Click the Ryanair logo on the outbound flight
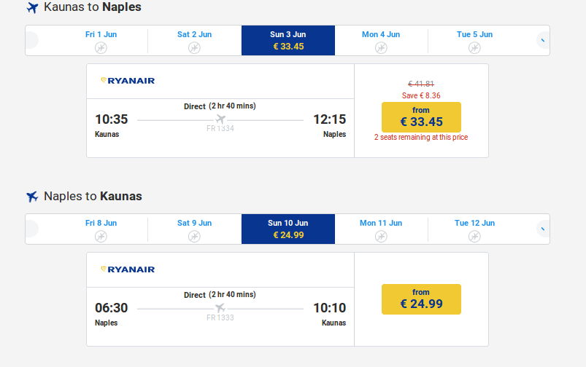 click(128, 81)
